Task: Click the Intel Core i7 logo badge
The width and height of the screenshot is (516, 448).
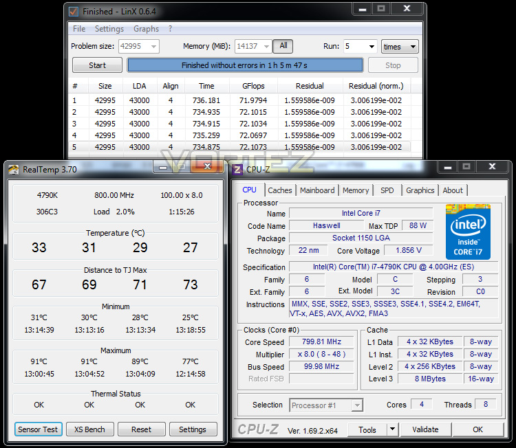Action: [468, 232]
